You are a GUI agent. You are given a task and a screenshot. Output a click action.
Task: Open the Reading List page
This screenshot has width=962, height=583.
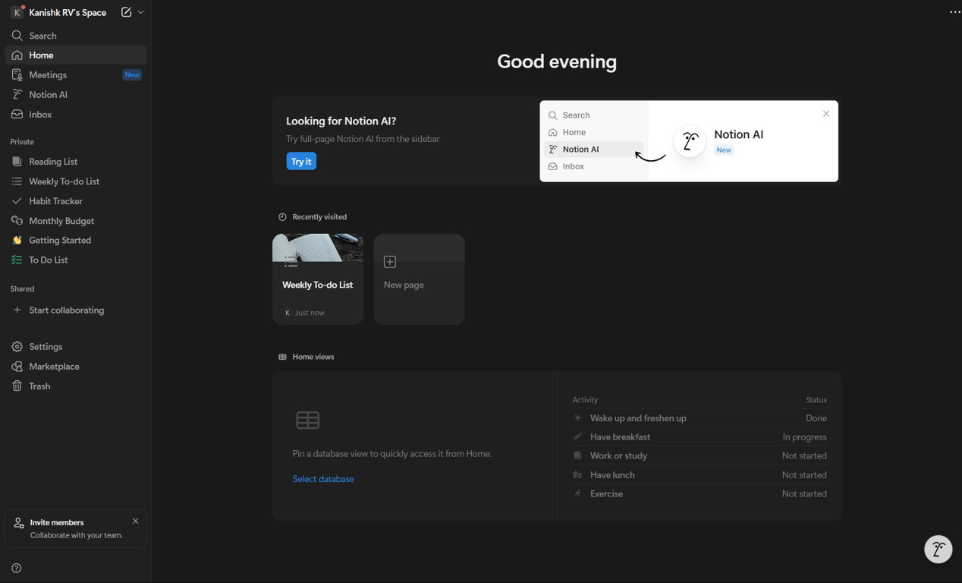(76, 162)
